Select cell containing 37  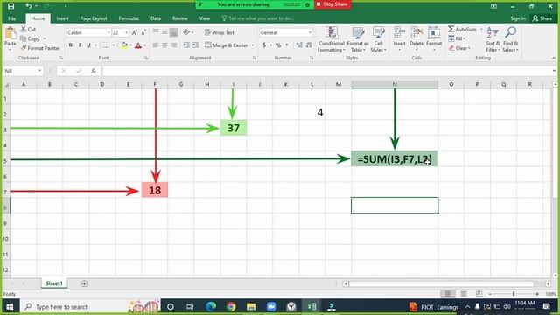point(234,128)
